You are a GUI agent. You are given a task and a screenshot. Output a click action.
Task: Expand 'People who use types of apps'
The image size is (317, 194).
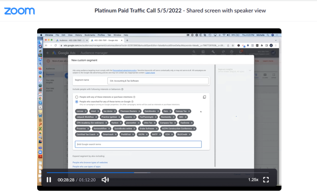[86, 166]
